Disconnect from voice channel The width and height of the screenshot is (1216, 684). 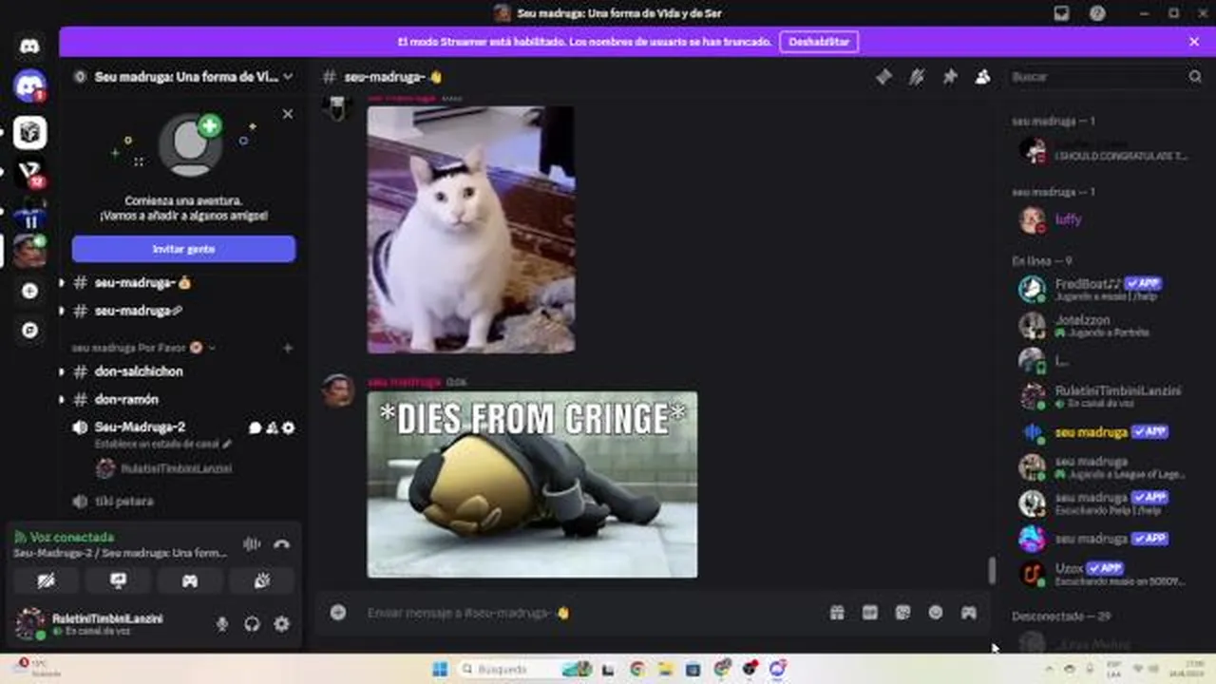coord(281,544)
